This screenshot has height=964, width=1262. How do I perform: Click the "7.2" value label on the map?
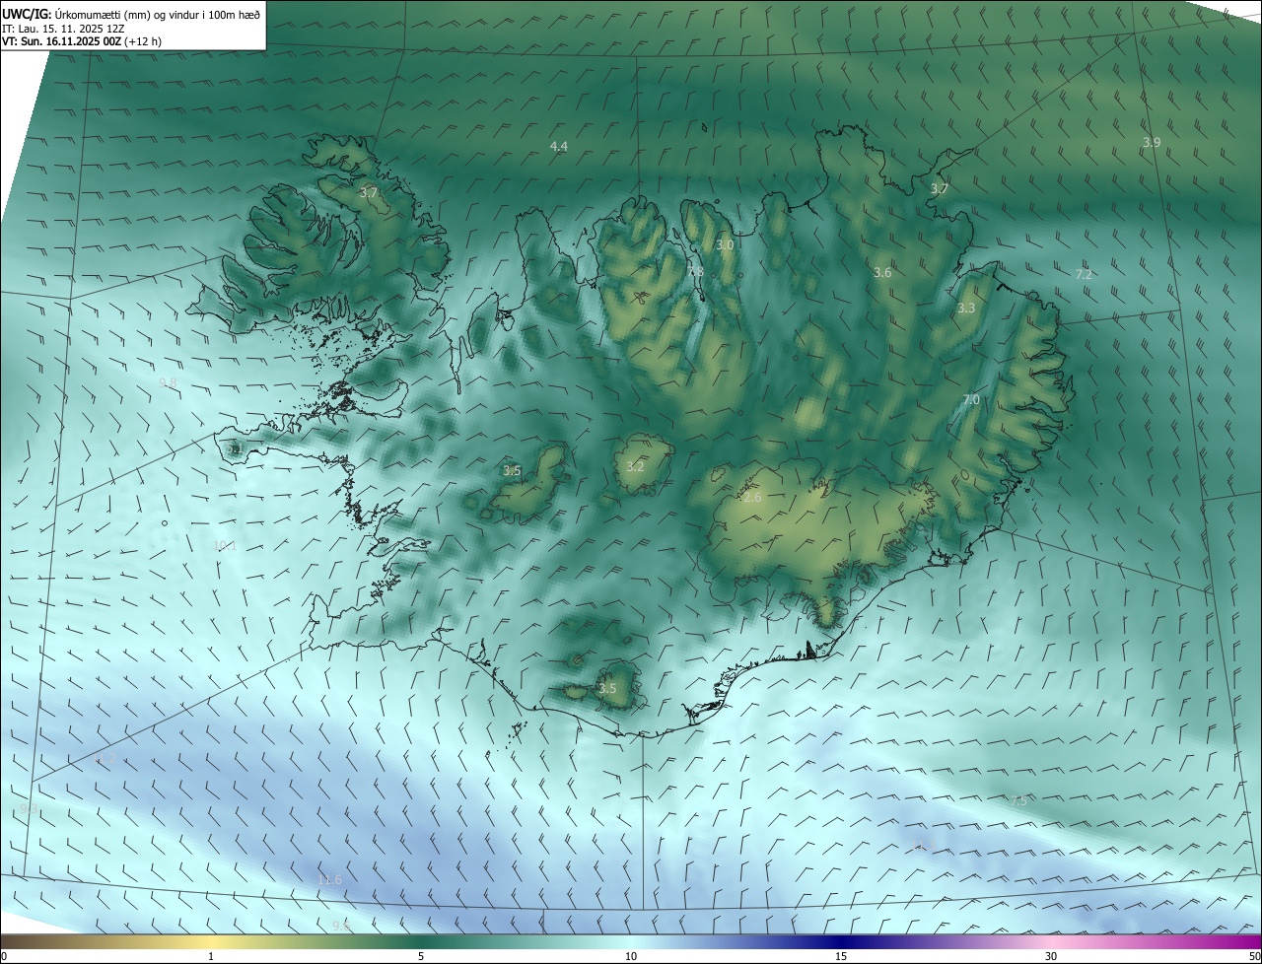(x=1084, y=275)
